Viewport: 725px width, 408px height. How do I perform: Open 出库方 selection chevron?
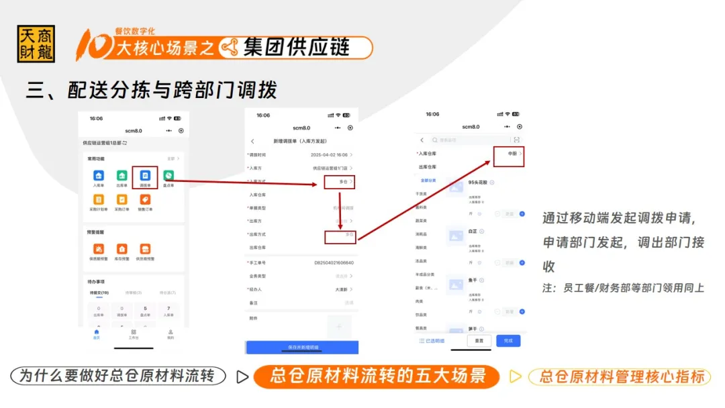tap(351, 221)
